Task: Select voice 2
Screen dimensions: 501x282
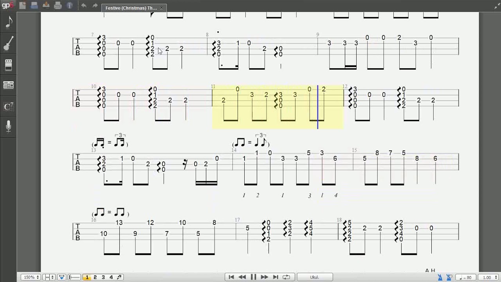Action: coord(95,277)
